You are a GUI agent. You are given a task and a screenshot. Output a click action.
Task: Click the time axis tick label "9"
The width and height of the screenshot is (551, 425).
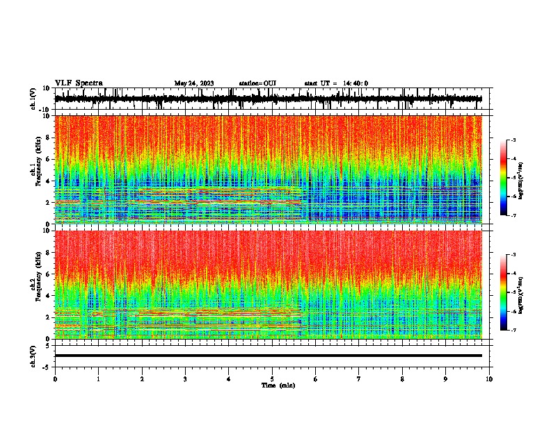(x=445, y=379)
